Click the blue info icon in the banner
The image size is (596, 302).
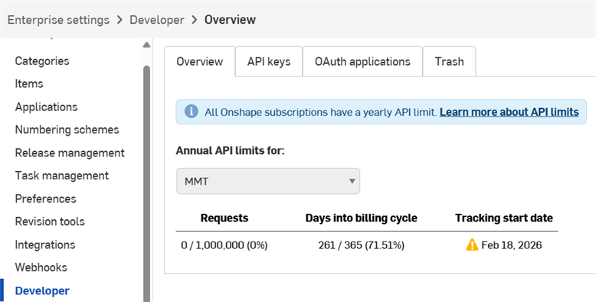coord(192,112)
